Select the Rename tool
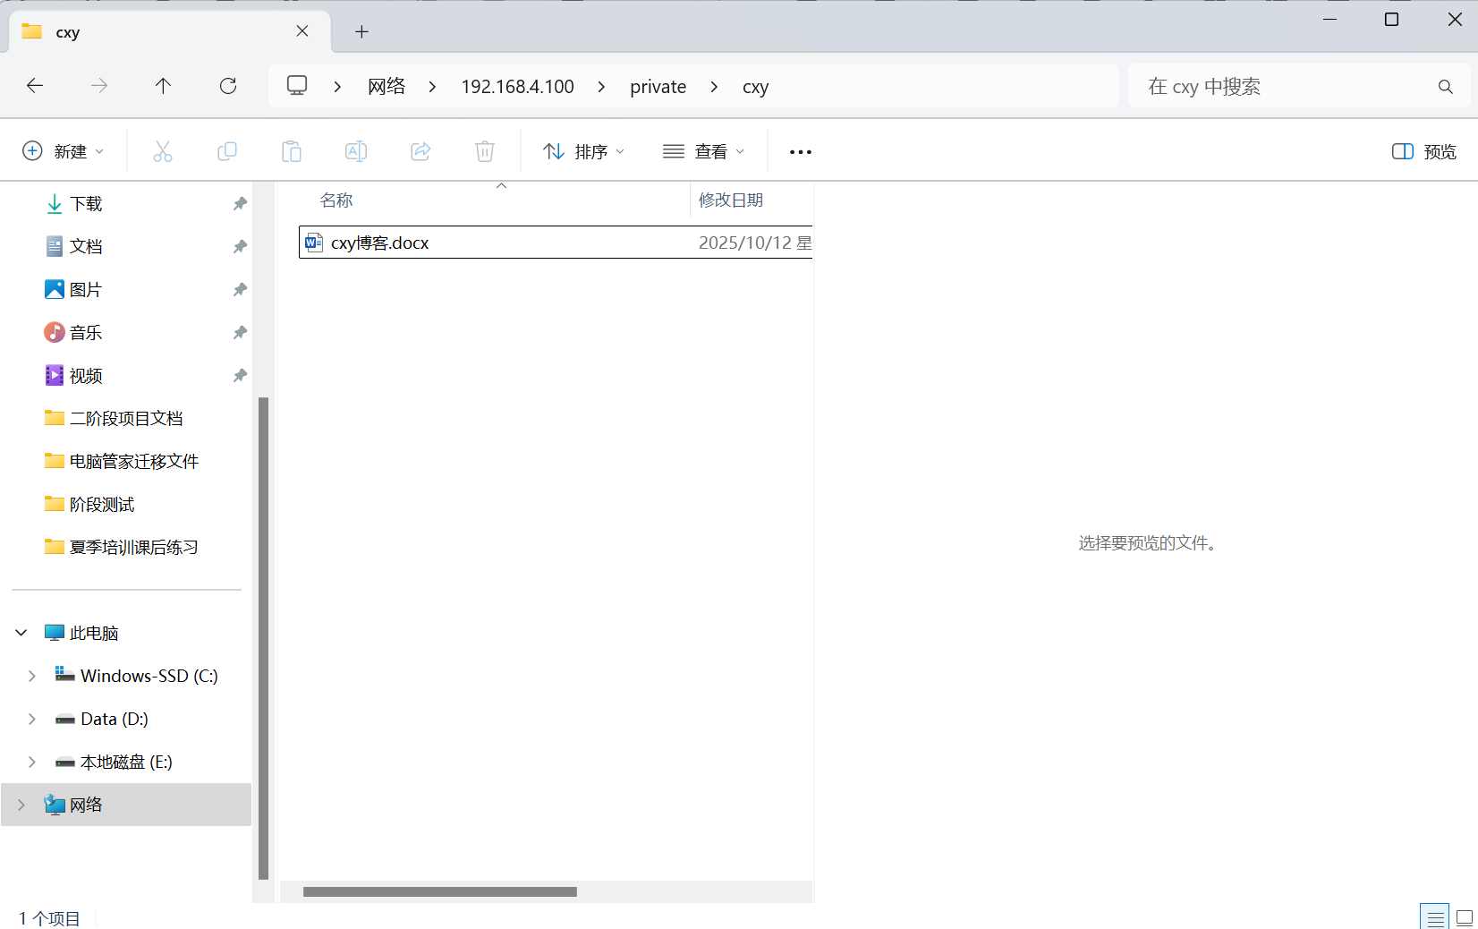Viewport: 1478px width, 929px height. coord(356,150)
